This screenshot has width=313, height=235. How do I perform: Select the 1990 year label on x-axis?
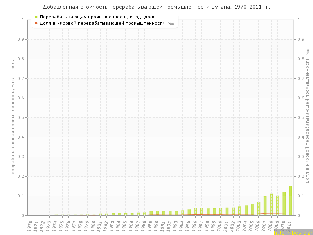pyautogui.click(x=156, y=226)
